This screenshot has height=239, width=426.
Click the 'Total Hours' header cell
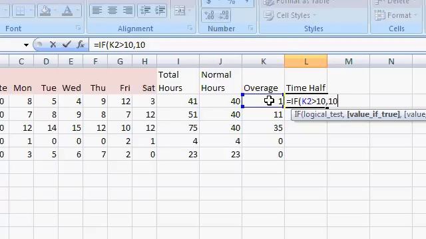178,81
